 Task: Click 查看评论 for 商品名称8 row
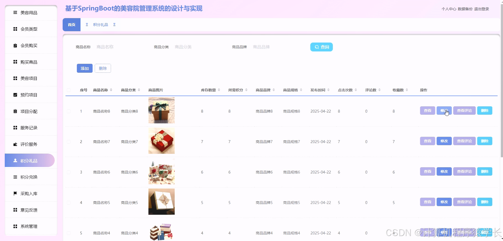tap(464, 111)
